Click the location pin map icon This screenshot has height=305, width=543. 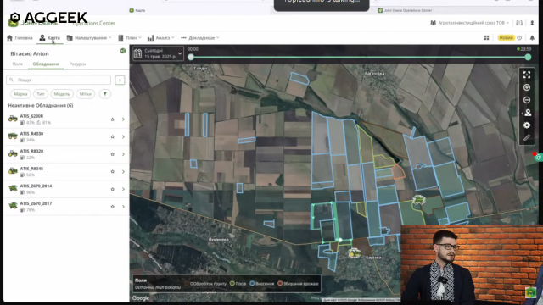point(528,113)
